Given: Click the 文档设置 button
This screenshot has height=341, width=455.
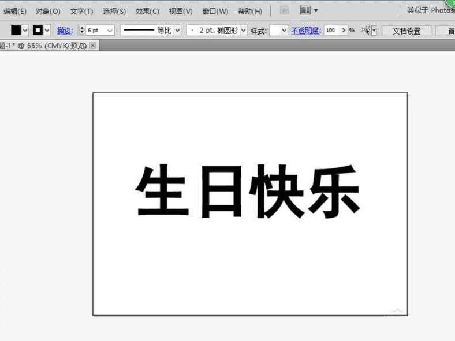Looking at the screenshot, I should 406,31.
